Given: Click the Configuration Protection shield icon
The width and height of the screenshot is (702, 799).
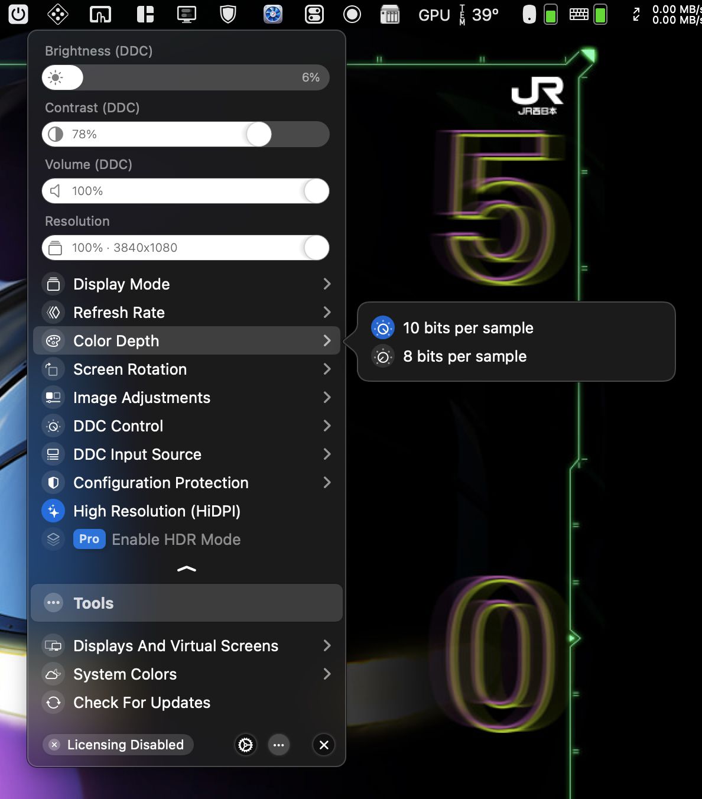Looking at the screenshot, I should (x=53, y=483).
